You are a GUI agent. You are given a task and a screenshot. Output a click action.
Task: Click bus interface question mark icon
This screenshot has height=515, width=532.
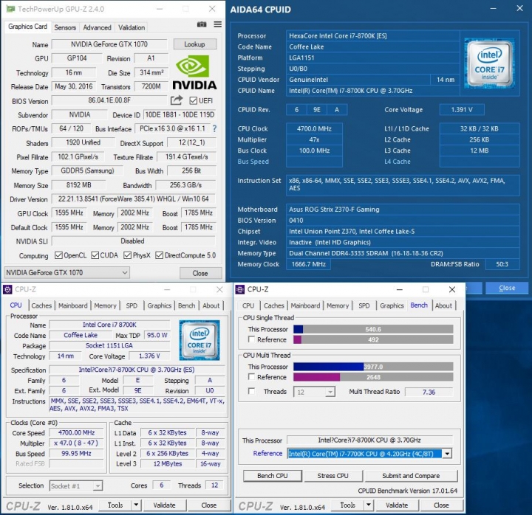[x=214, y=128]
